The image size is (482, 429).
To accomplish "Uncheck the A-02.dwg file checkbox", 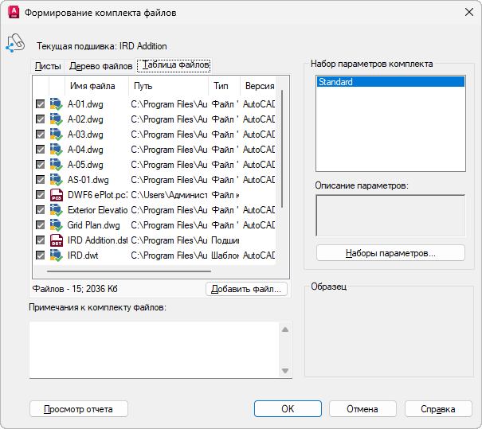I will point(40,119).
